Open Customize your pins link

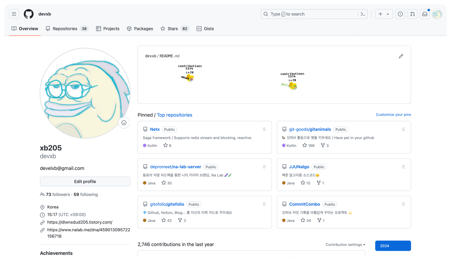click(393, 115)
